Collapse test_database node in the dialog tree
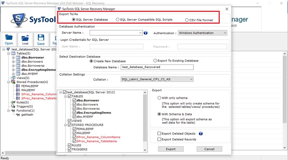Image resolution: width=288 pixels, height=160 pixels. (x=61, y=92)
